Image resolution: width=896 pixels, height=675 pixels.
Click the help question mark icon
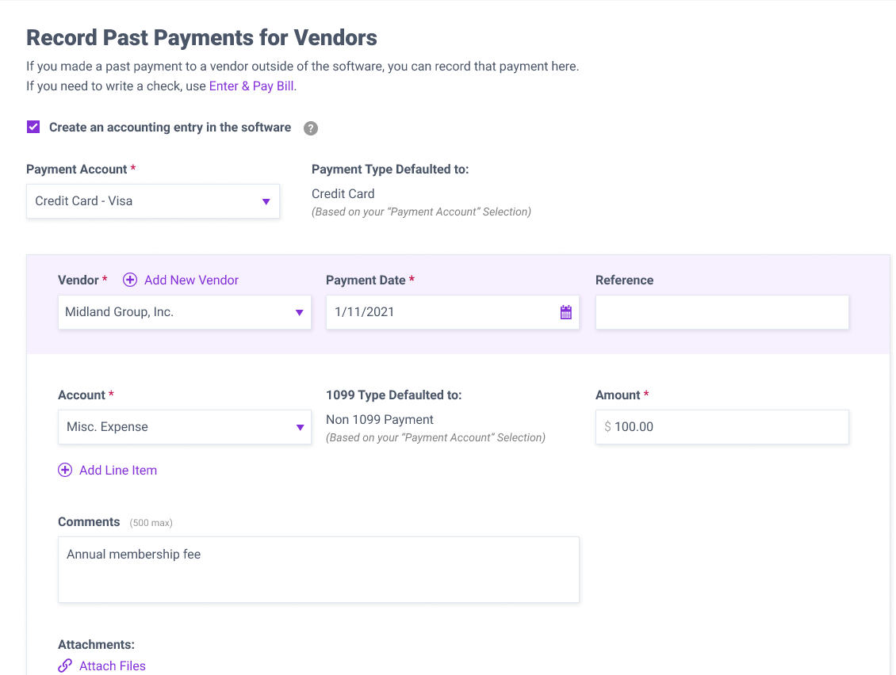pyautogui.click(x=310, y=128)
